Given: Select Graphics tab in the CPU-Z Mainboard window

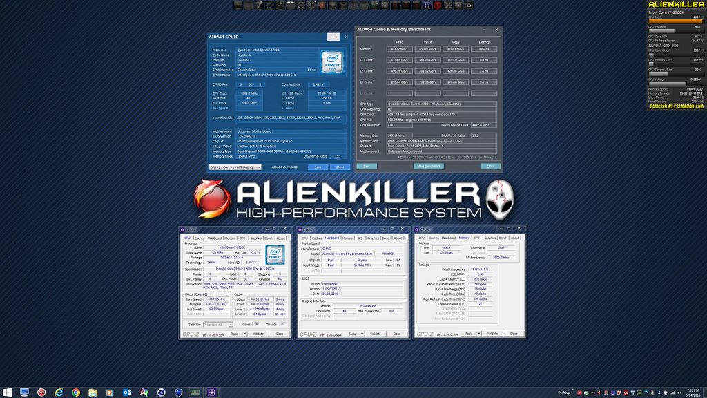Looking at the screenshot, I should click(373, 238).
